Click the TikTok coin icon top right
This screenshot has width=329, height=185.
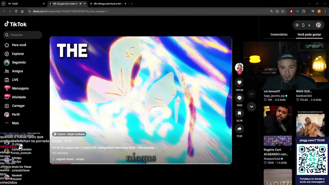[x=297, y=25]
